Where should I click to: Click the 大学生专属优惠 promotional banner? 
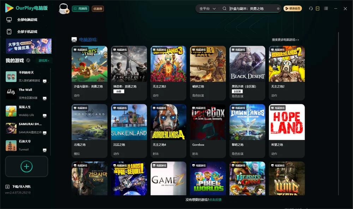(x=29, y=46)
